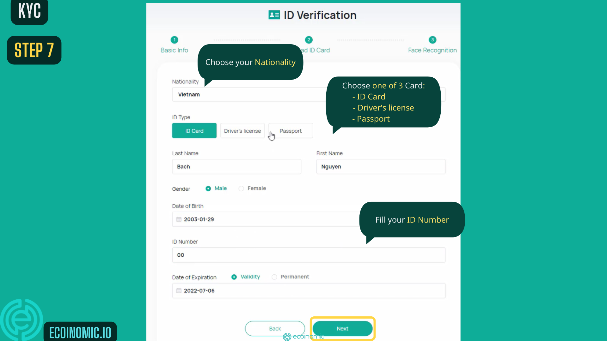Click the Back button to return

click(x=275, y=328)
